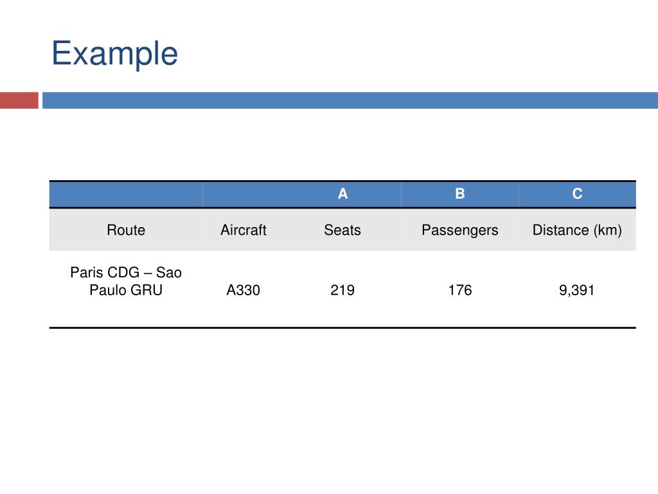The image size is (658, 494).
Task: Select the seats value "219"
Action: tap(342, 290)
